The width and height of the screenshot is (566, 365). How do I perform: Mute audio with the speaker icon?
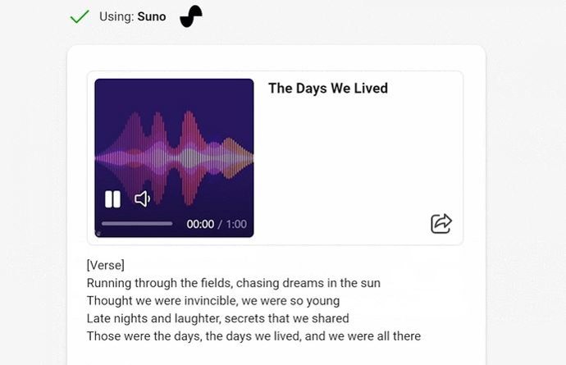coord(143,198)
